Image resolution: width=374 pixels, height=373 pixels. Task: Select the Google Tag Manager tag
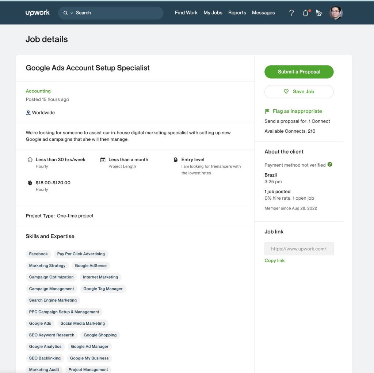pos(103,289)
